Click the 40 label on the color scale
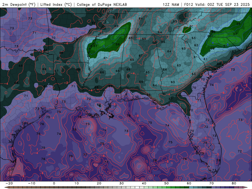 click(144, 183)
